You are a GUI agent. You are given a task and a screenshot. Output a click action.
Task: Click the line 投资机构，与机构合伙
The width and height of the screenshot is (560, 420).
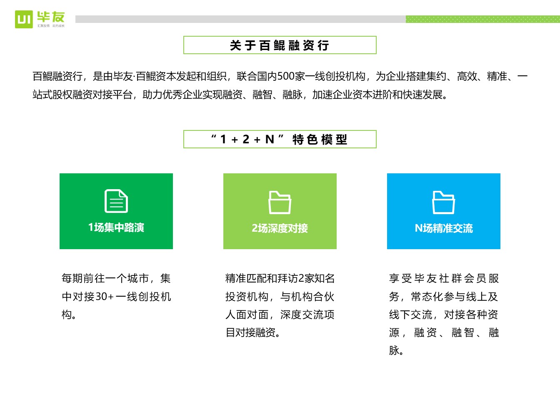[x=280, y=297]
